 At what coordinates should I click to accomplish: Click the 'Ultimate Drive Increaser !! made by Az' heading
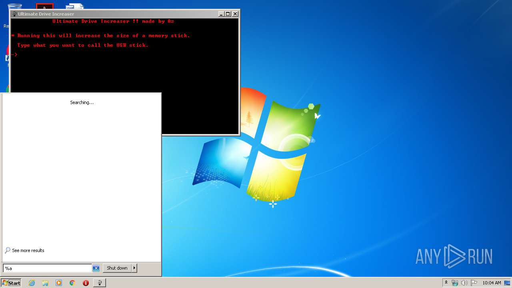pos(113,21)
